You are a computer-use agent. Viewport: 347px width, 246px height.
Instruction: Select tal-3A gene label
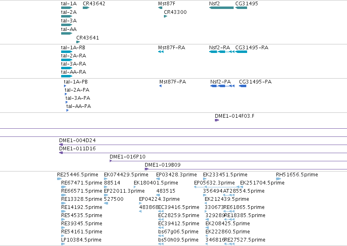(x=69, y=21)
